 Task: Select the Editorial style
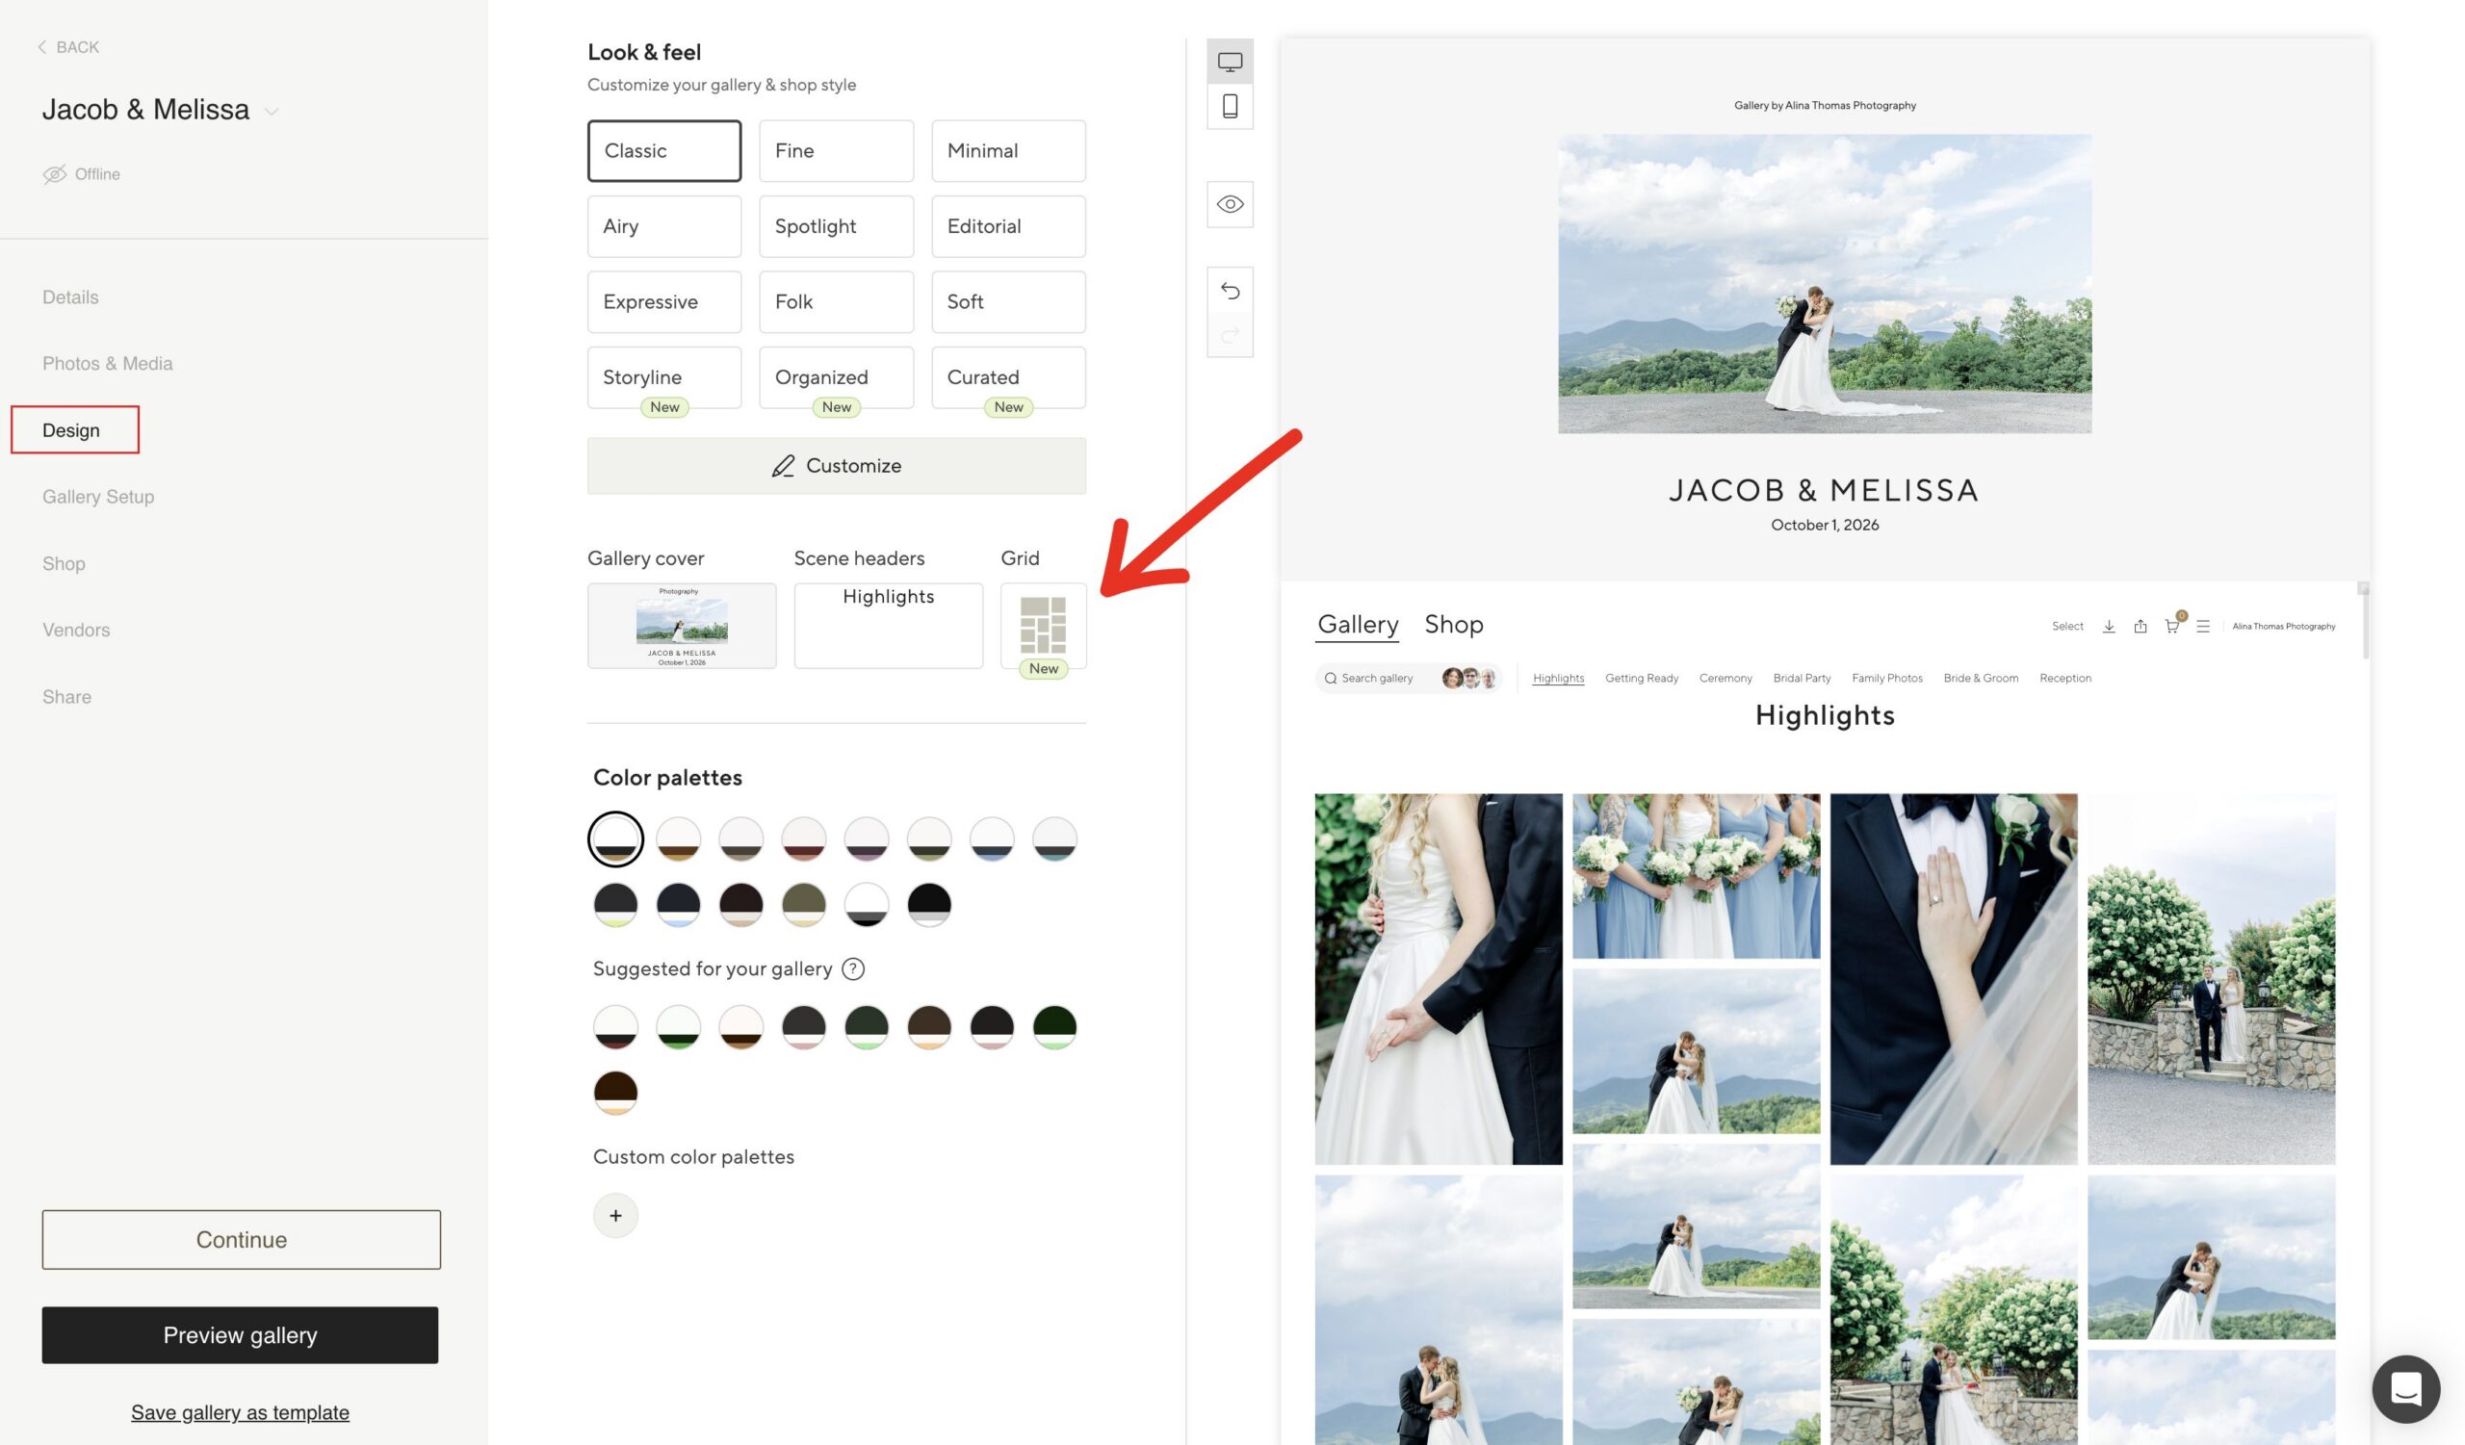[1008, 226]
